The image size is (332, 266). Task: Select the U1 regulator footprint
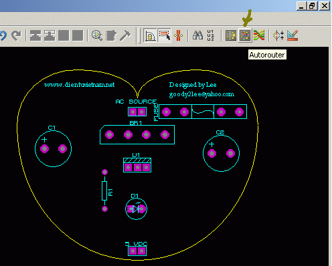coord(137,165)
